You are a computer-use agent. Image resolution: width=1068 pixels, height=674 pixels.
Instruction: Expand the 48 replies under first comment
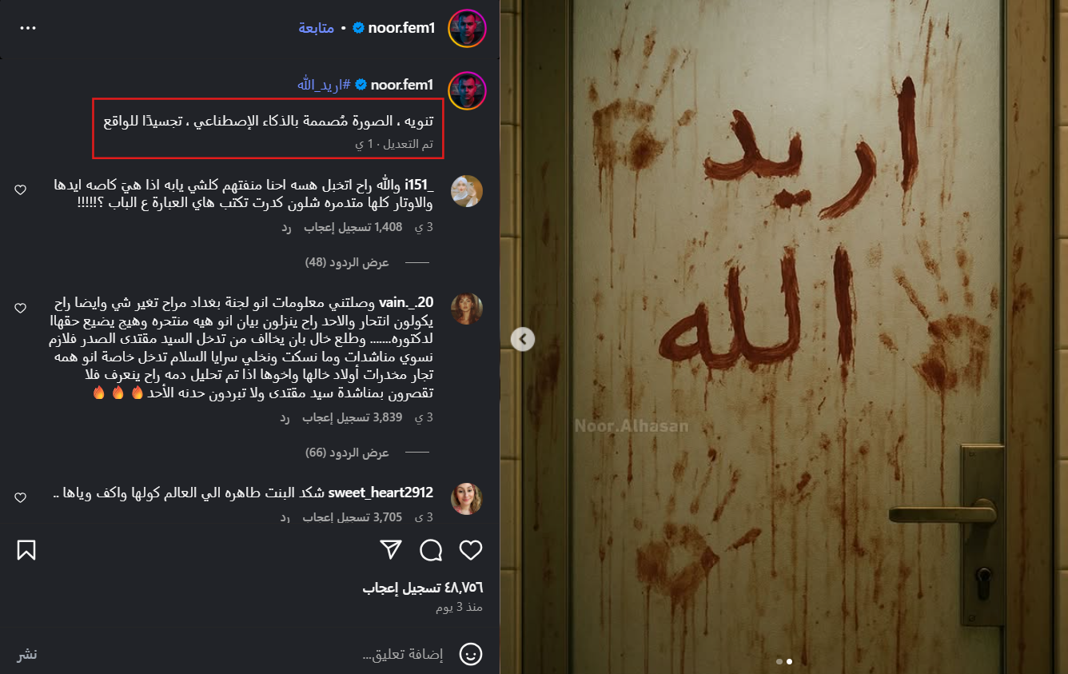tap(347, 262)
